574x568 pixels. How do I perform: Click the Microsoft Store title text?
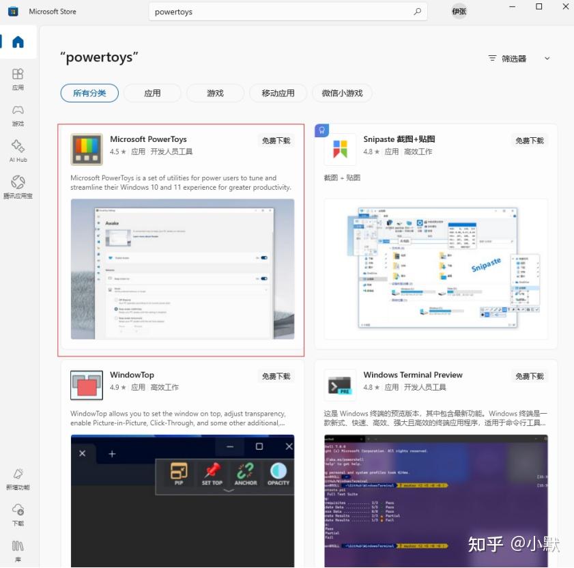[x=53, y=12]
